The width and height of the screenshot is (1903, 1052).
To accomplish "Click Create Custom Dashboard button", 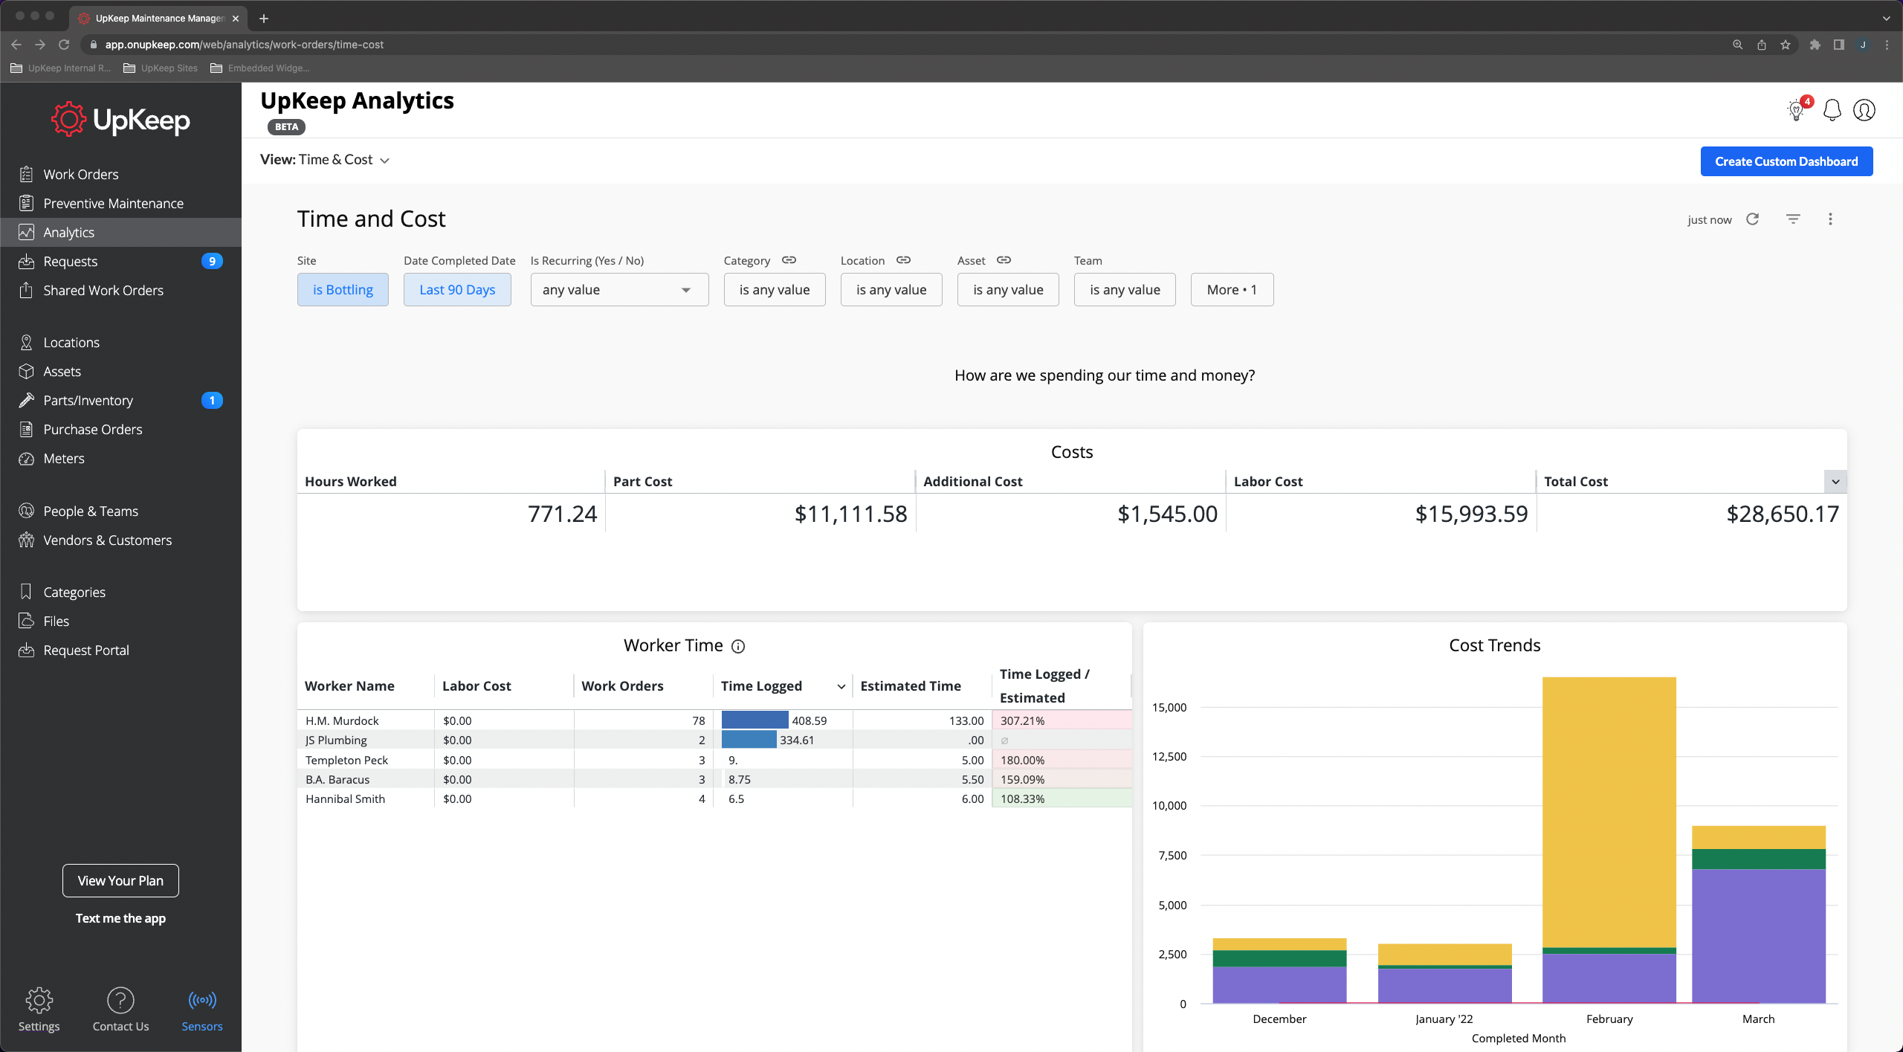I will pyautogui.click(x=1786, y=161).
